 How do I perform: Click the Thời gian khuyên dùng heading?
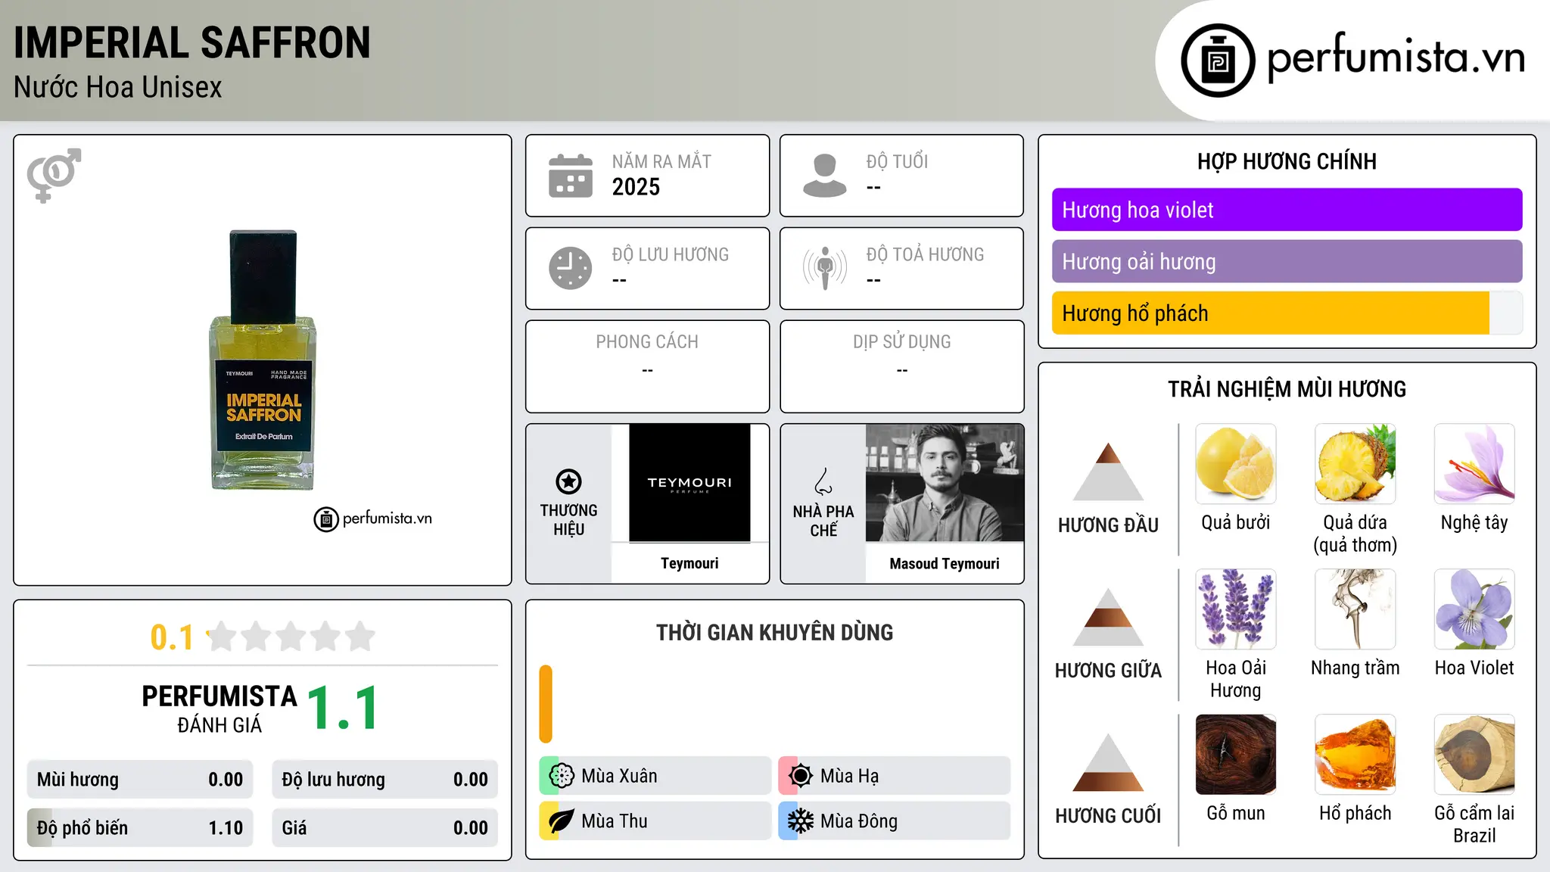click(775, 633)
